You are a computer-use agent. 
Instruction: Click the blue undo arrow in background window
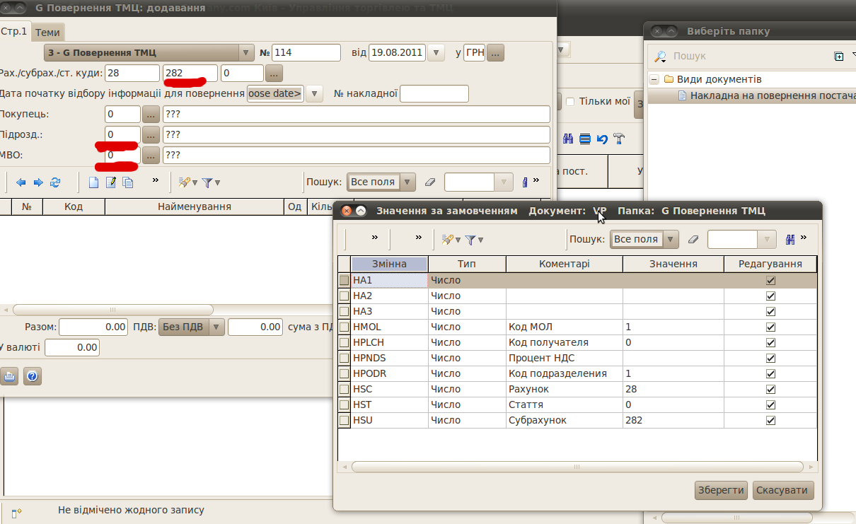[x=602, y=139]
